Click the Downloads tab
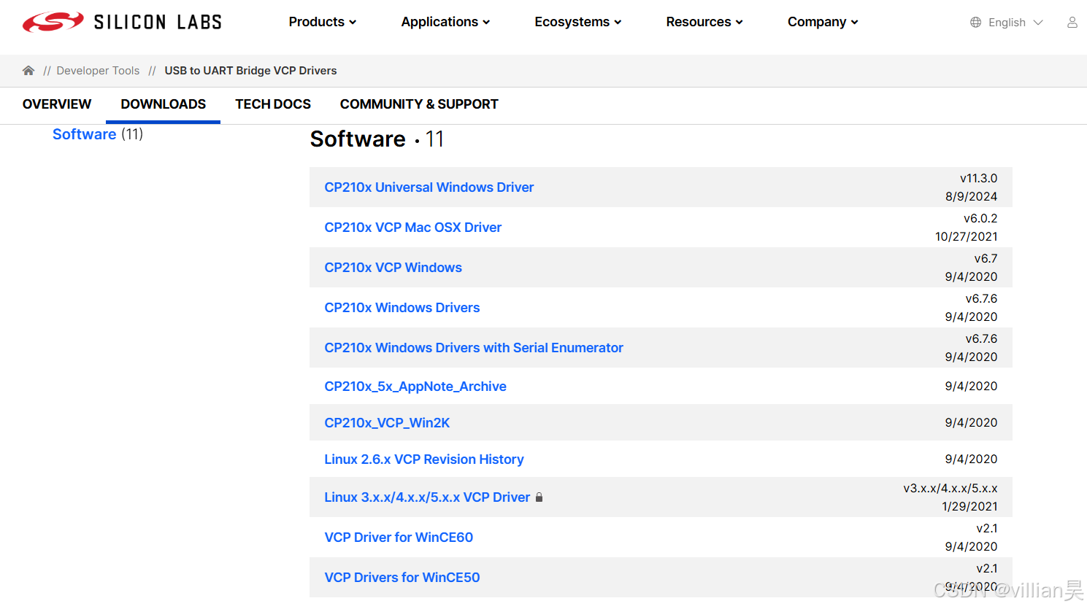 (x=162, y=104)
